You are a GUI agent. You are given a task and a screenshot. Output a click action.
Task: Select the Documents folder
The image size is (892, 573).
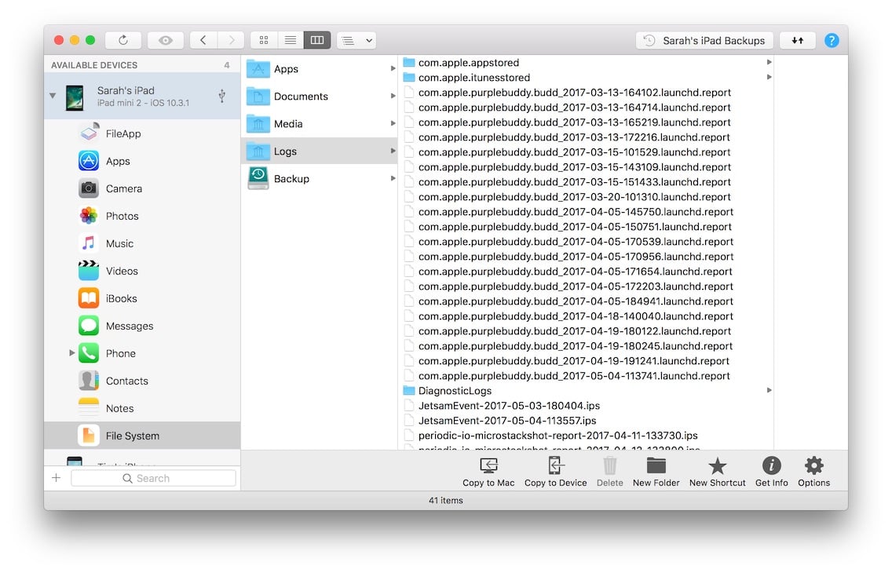click(x=320, y=96)
